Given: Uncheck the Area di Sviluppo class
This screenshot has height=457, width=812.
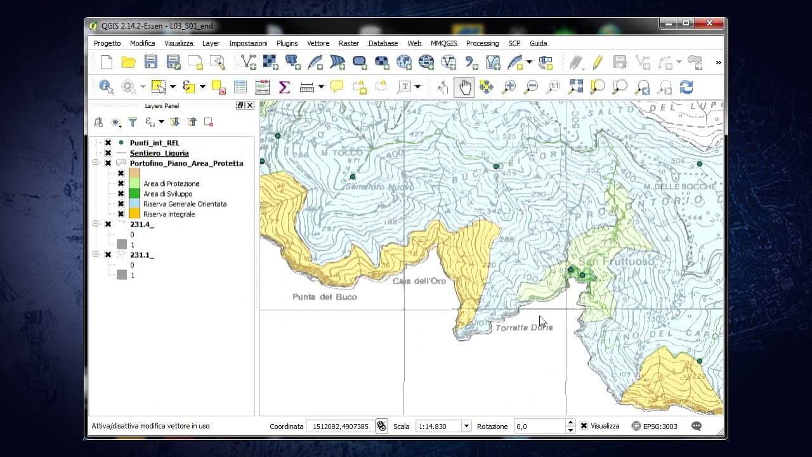Looking at the screenshot, I should 121,194.
